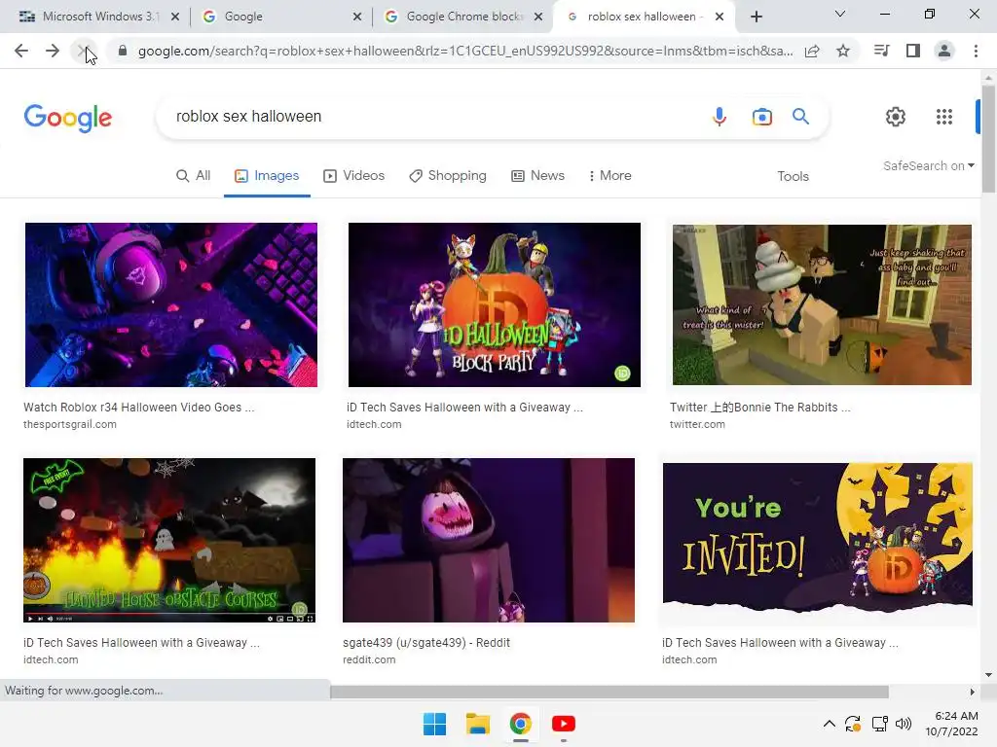The image size is (997, 747).
Task: Stop loading the page
Action: tap(84, 51)
